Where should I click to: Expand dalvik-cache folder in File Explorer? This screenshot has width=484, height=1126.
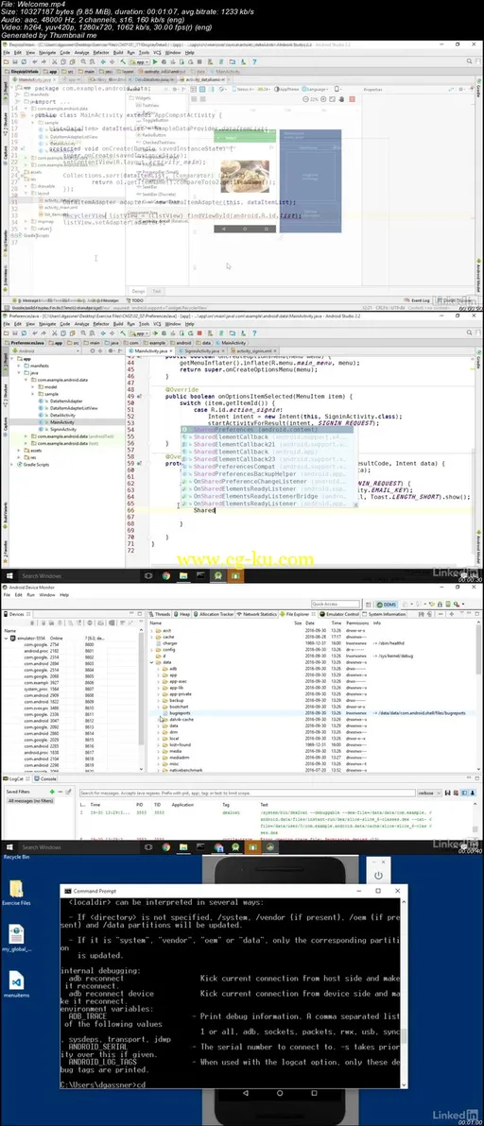coord(160,720)
